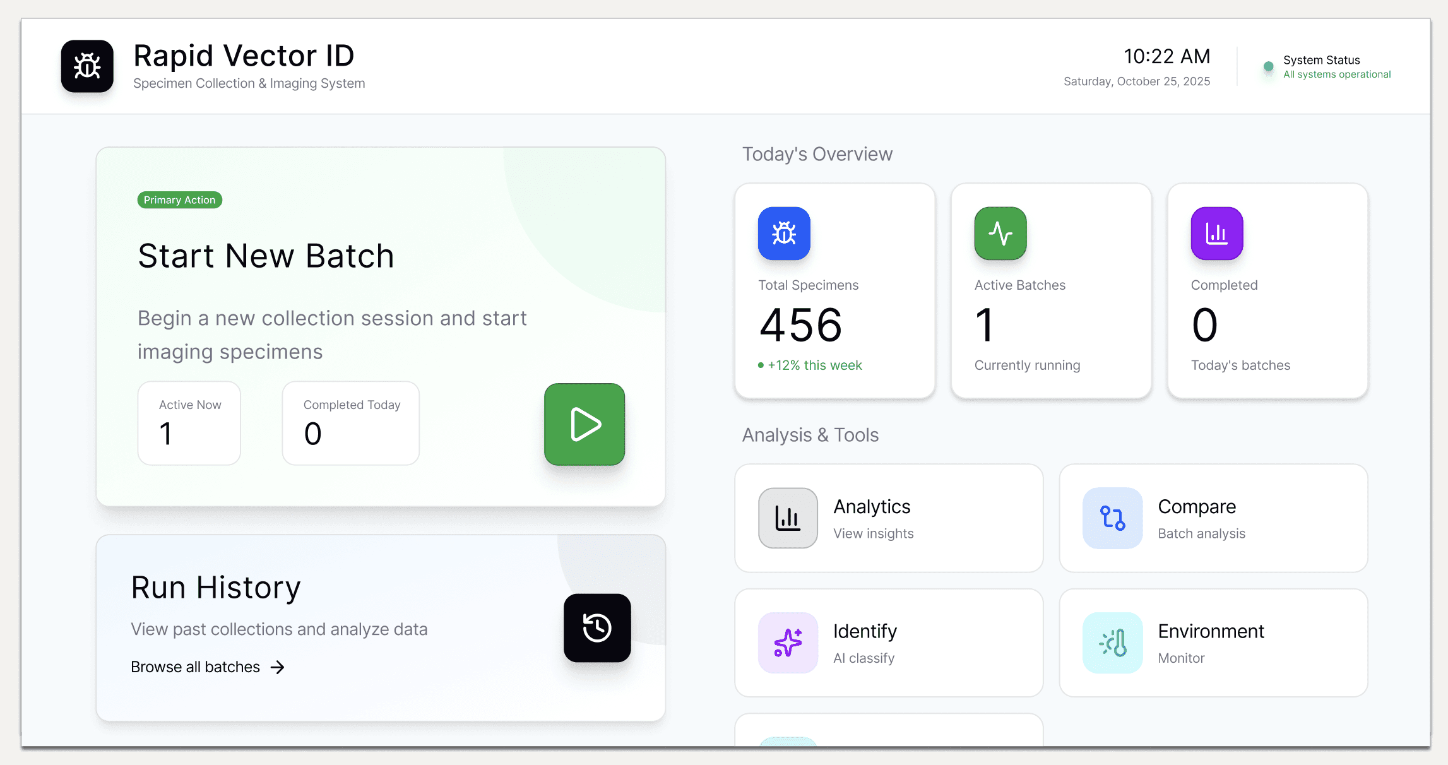Click the Compare batch analysis icon
This screenshot has width=1448, height=765.
[1112, 518]
